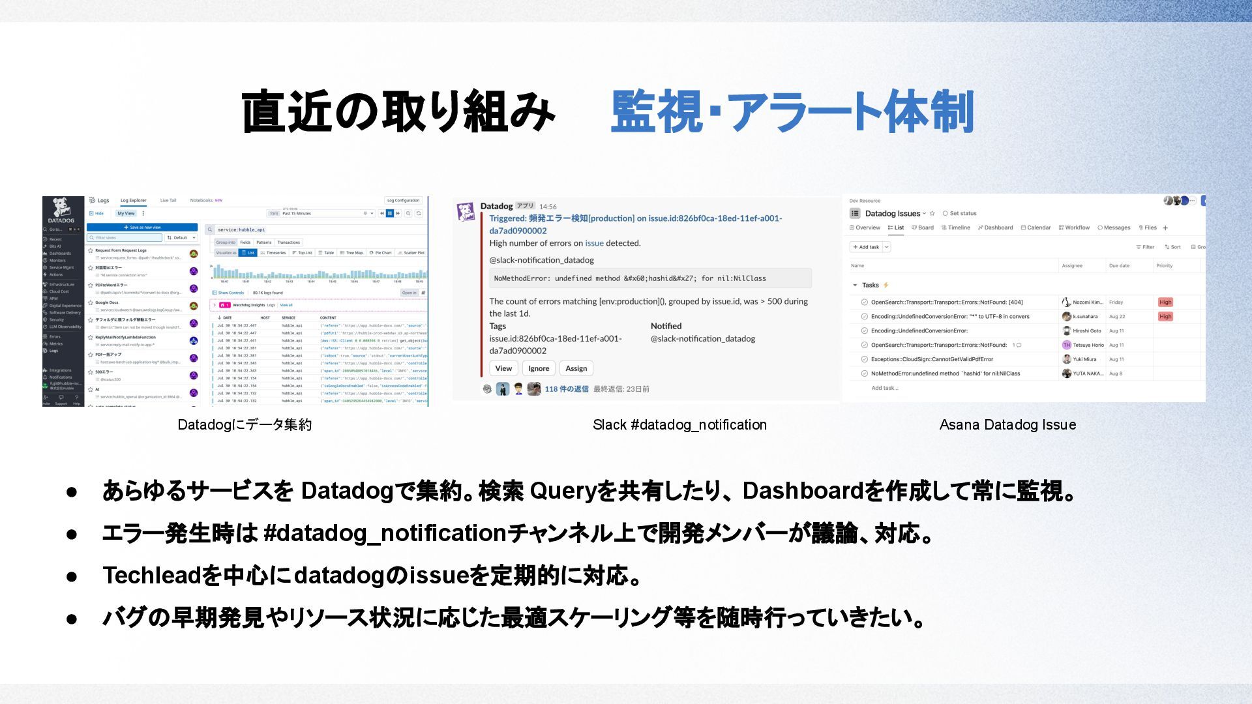Complete the NoMethodError hashid task checkbox
The width and height of the screenshot is (1252, 704).
click(x=865, y=374)
